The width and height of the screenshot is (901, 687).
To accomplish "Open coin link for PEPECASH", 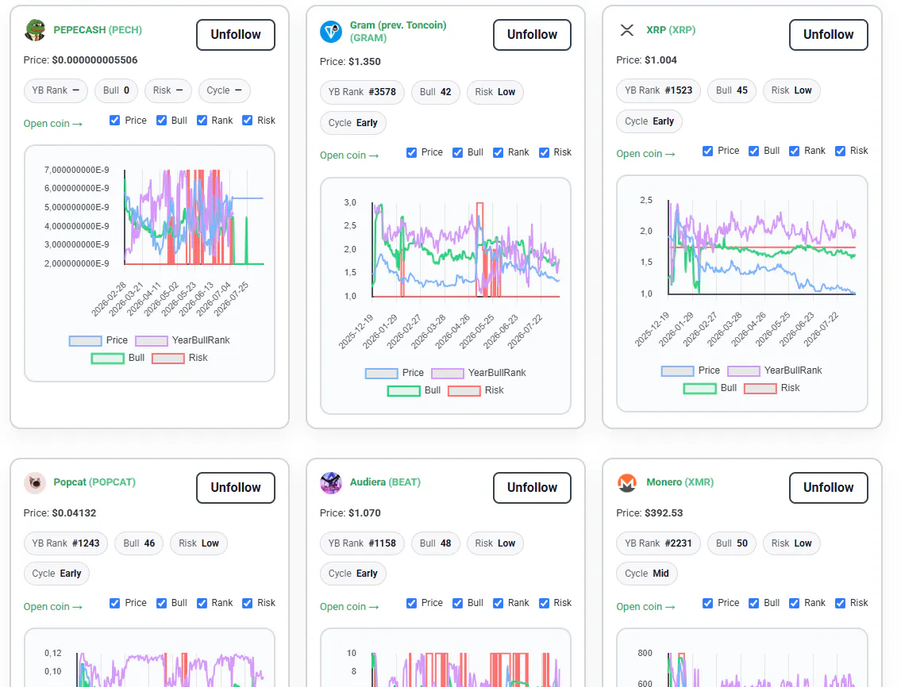I will 53,124.
